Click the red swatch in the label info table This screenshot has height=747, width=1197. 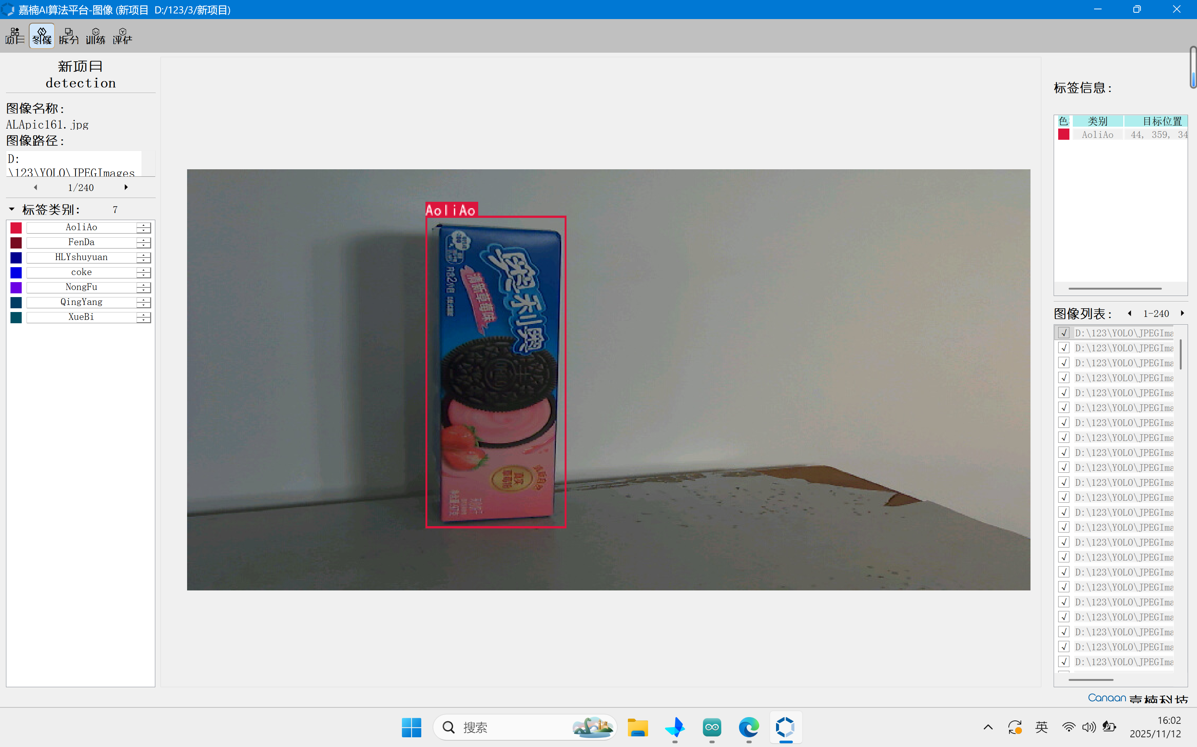[1063, 135]
